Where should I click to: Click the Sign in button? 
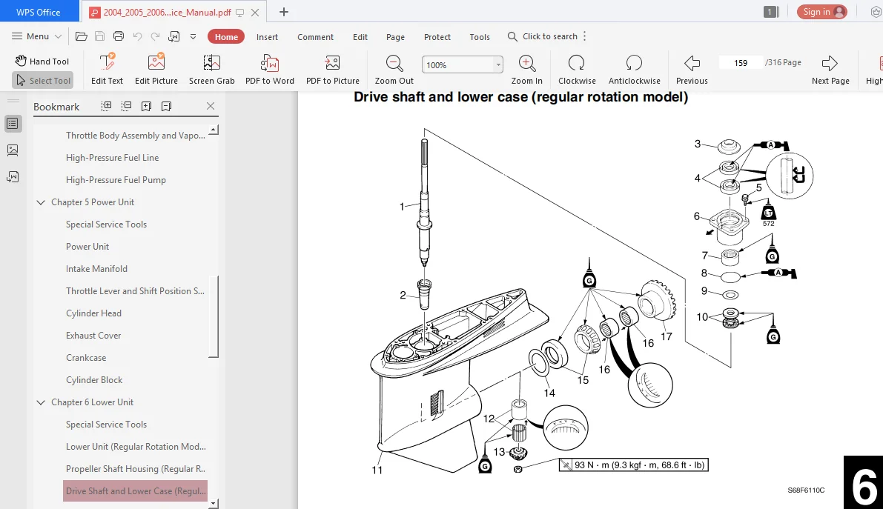click(x=822, y=12)
